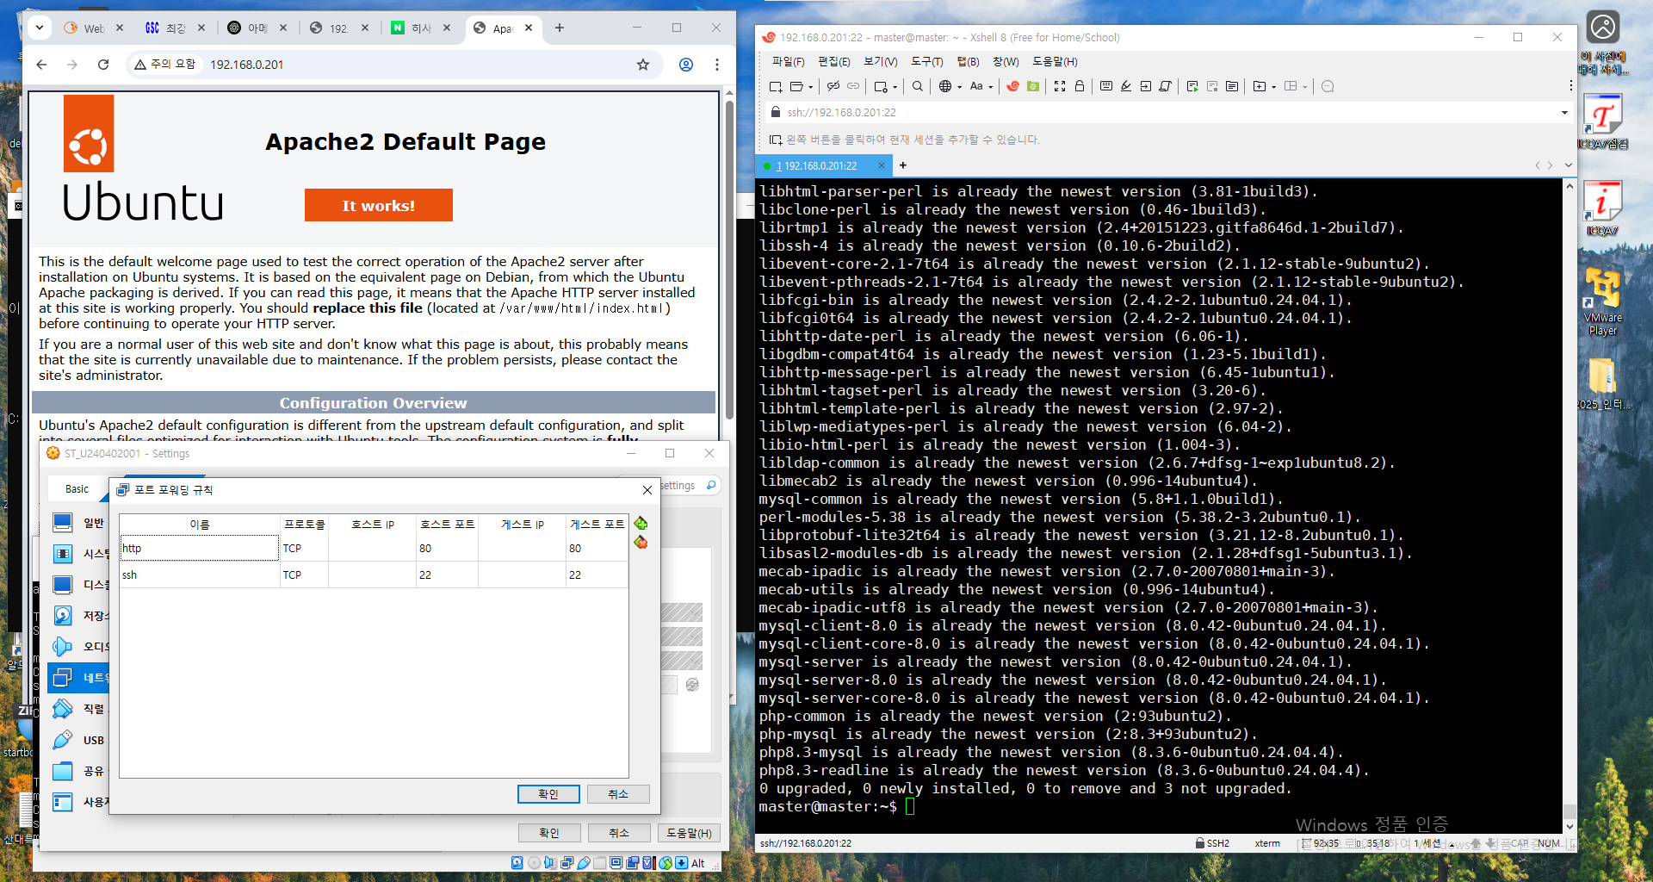This screenshot has width=1653, height=882.
Task: Confirm port forwarding rules with 확인
Action: [x=548, y=794]
